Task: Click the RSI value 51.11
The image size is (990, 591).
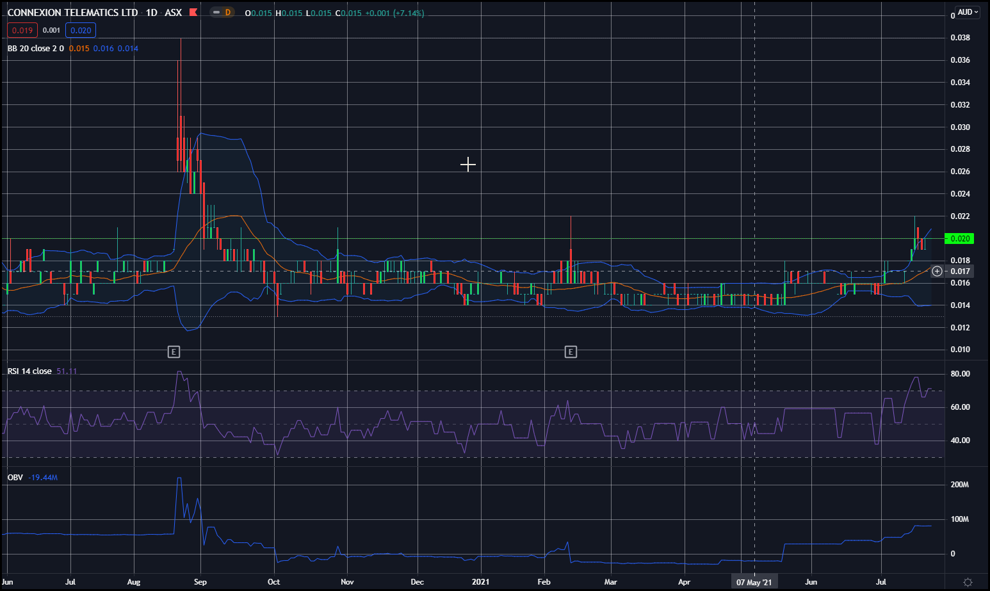Action: tap(67, 371)
